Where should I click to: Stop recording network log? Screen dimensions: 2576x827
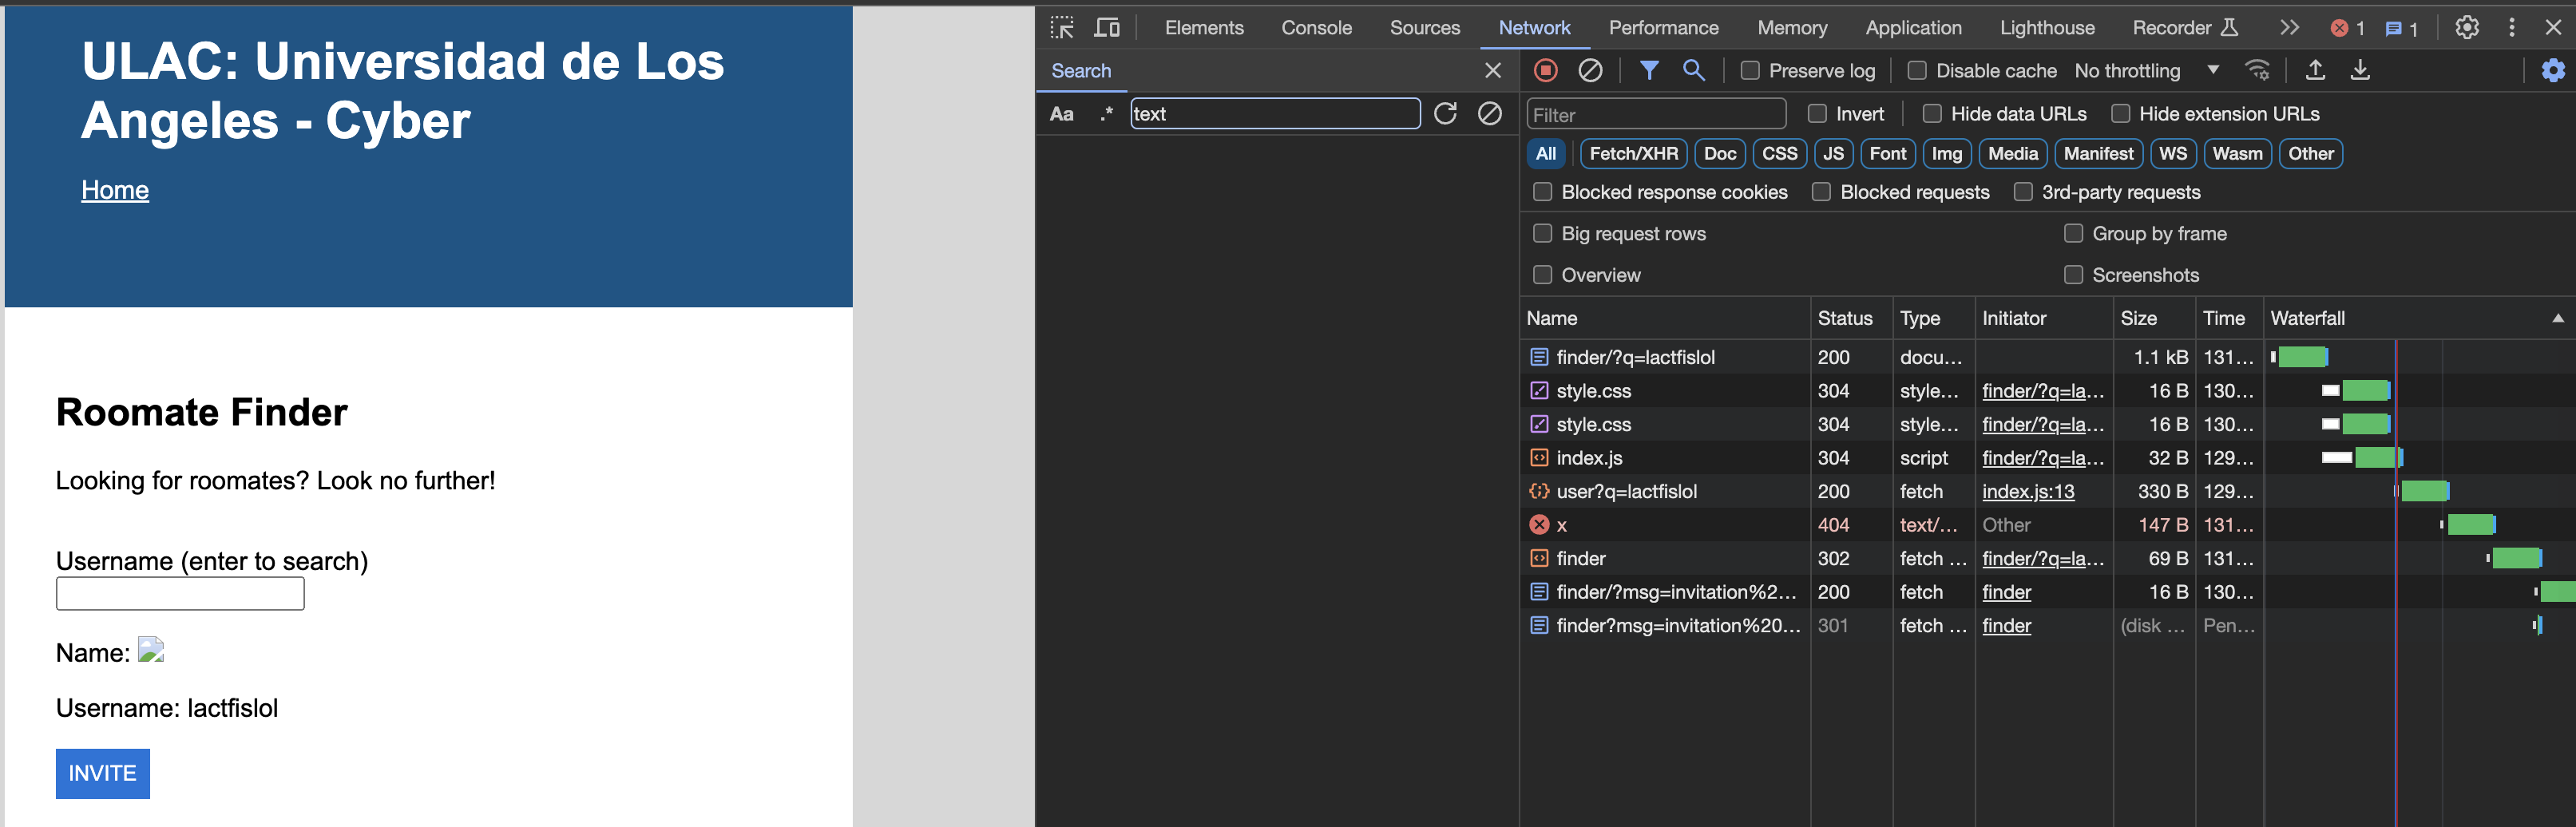point(1546,70)
